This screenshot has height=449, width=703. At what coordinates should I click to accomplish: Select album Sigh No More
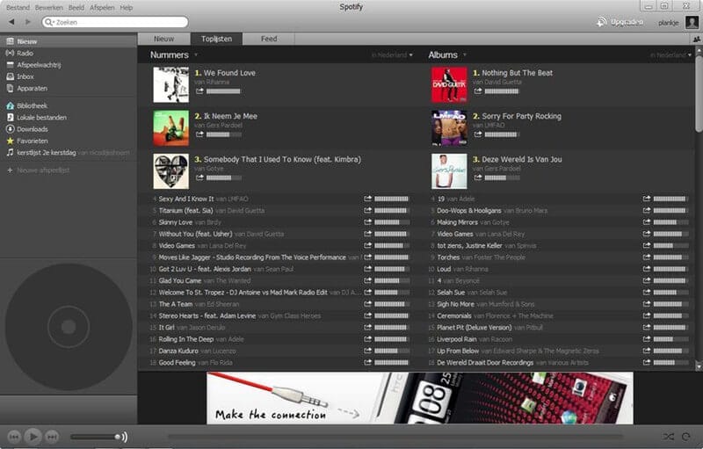tap(455, 304)
